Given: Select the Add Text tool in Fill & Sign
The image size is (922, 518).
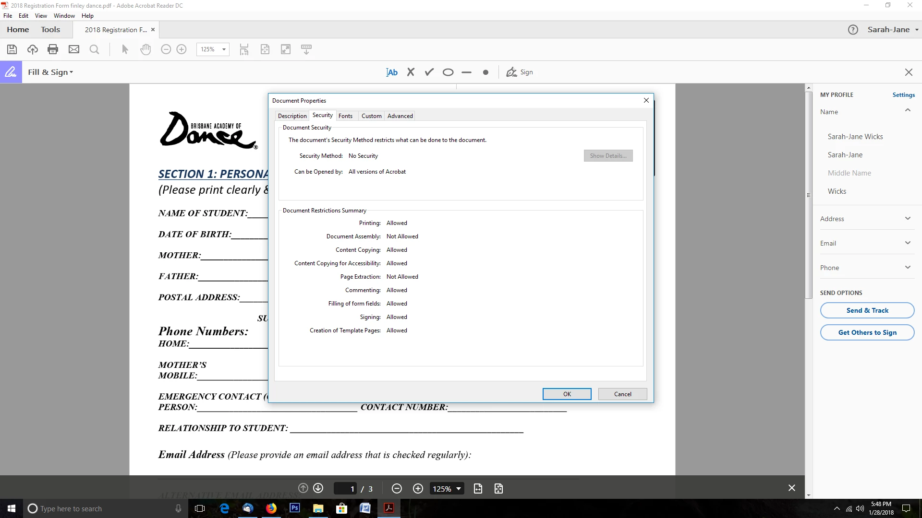Looking at the screenshot, I should pos(392,72).
